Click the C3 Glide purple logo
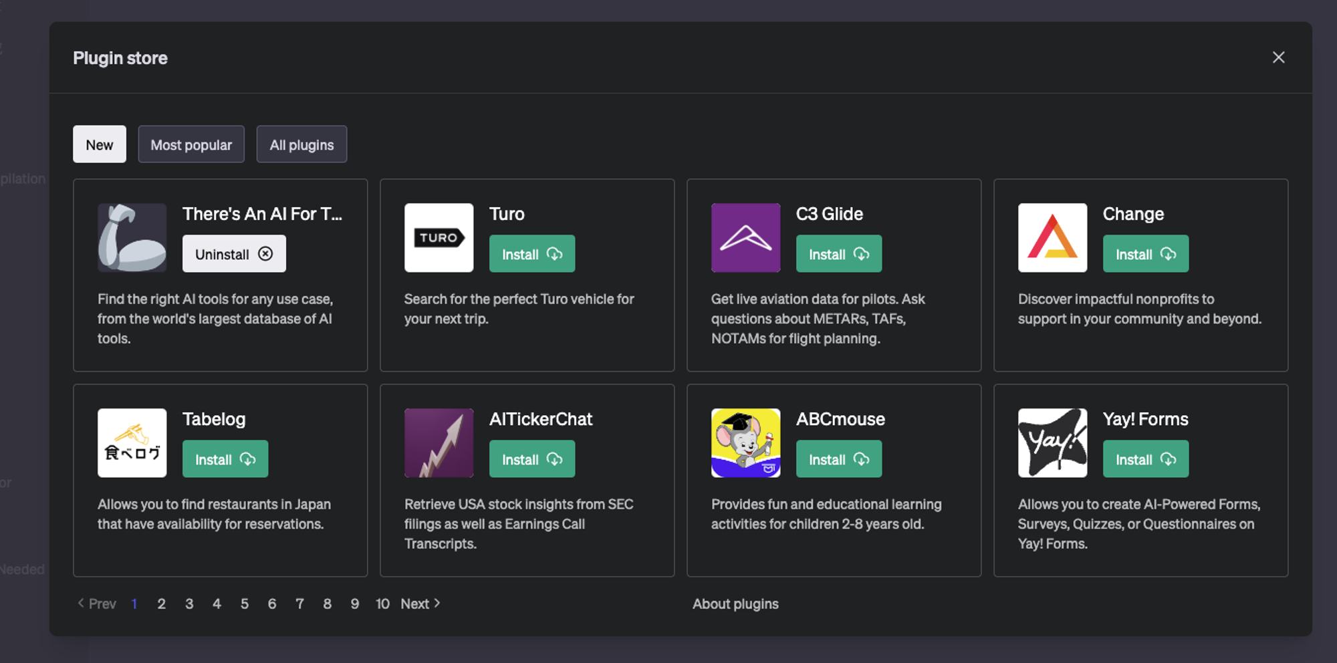This screenshot has width=1337, height=663. tap(745, 237)
